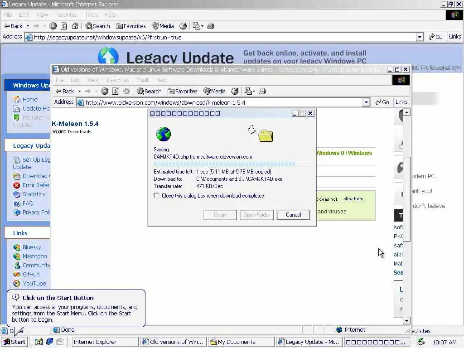Click Go button in Legacy Update window
This screenshot has height=348, width=464.
coord(435,37)
